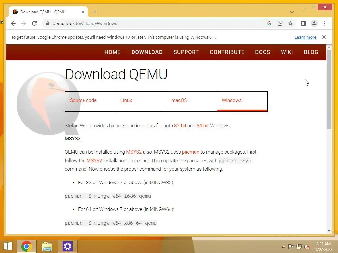Viewport: 338px width, 253px height.
Task: Reload the QEMU download page
Action: pos(34,23)
